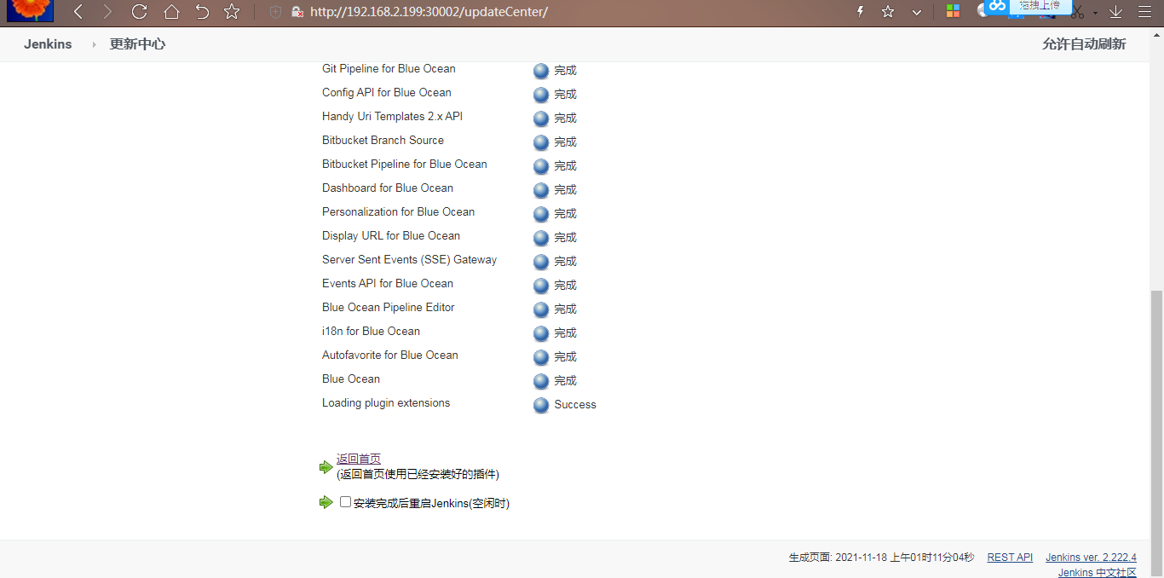Click status ball for Server Sent Events Gateway
Image resolution: width=1164 pixels, height=578 pixels.
pos(541,262)
